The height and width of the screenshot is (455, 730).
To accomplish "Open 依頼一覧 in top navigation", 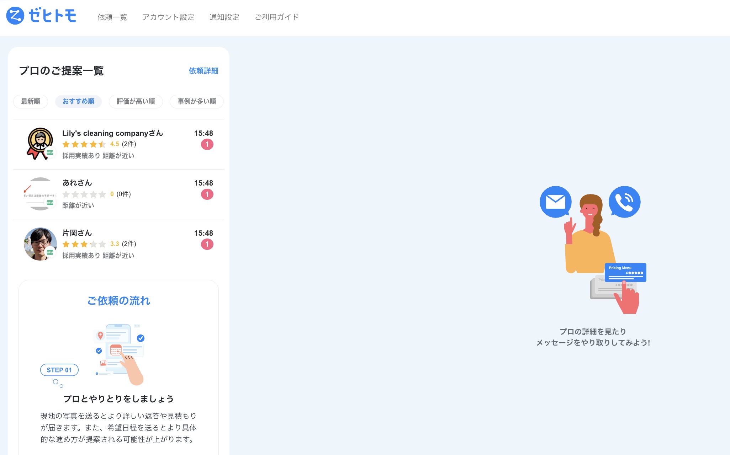I will (112, 17).
